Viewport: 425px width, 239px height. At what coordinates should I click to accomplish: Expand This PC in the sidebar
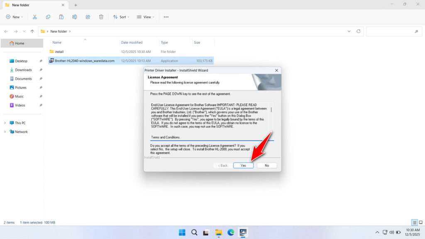5,123
